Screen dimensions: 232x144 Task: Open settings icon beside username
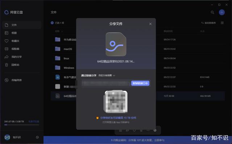(37, 137)
